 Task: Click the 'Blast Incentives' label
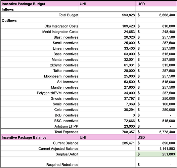tap(66, 37)
